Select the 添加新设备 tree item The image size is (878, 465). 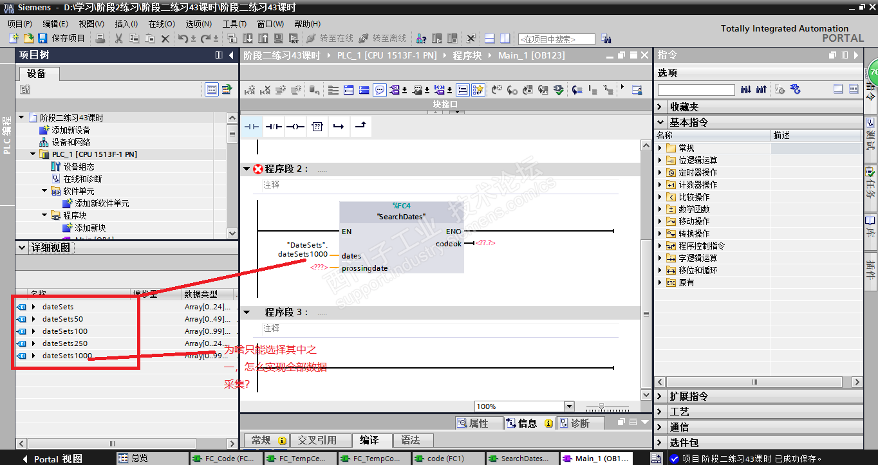pos(71,130)
